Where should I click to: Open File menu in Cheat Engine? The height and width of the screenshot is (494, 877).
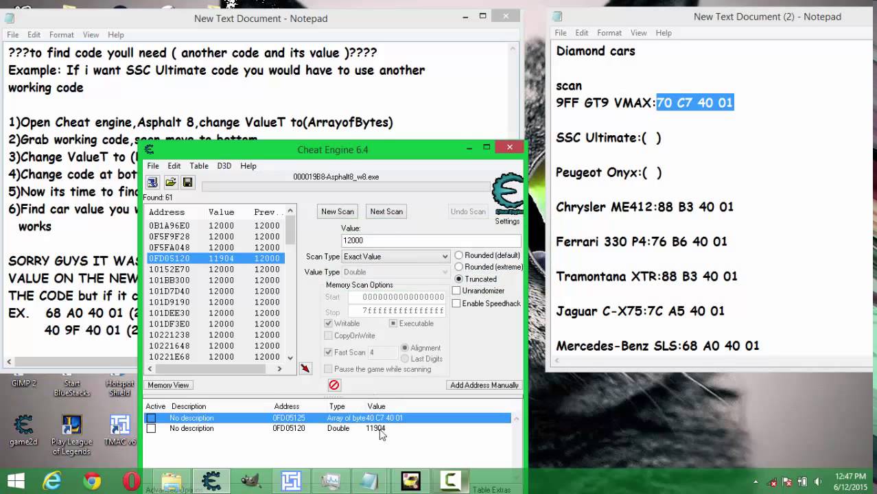pos(153,165)
